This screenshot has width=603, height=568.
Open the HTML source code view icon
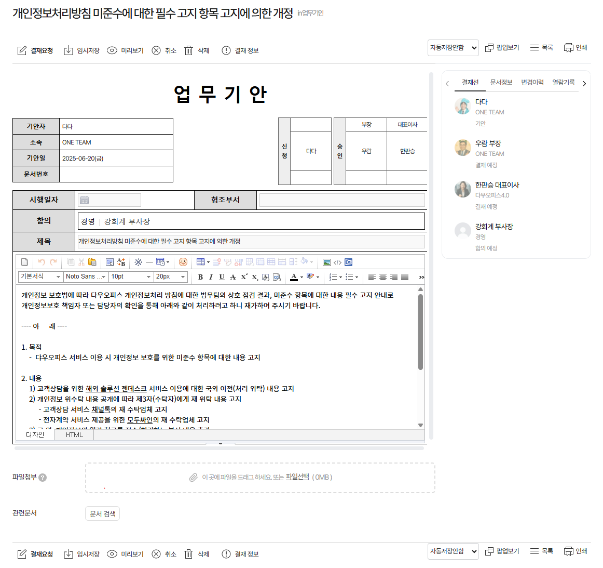[337, 262]
